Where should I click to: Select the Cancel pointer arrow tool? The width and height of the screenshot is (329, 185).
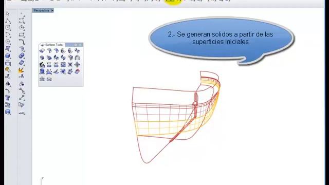click(8, 14)
